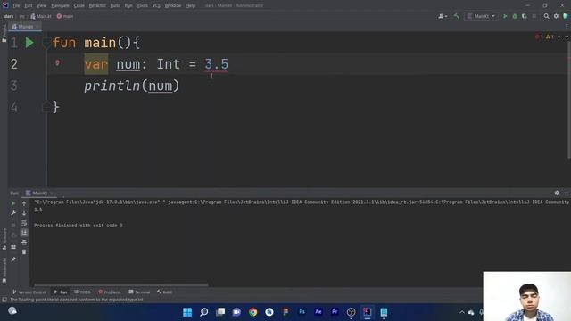Screen dimensions: 571x321
Task: Open the VCS menu
Action: 156,6
